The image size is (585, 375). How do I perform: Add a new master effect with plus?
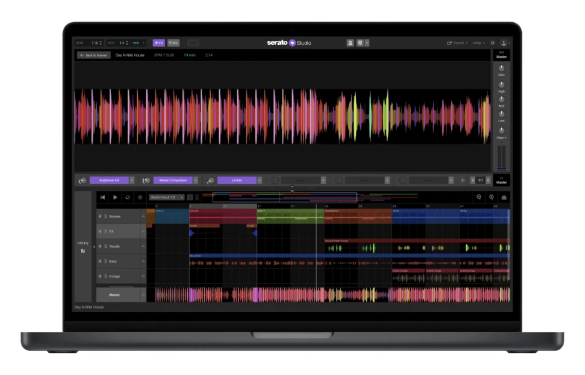(x=463, y=180)
